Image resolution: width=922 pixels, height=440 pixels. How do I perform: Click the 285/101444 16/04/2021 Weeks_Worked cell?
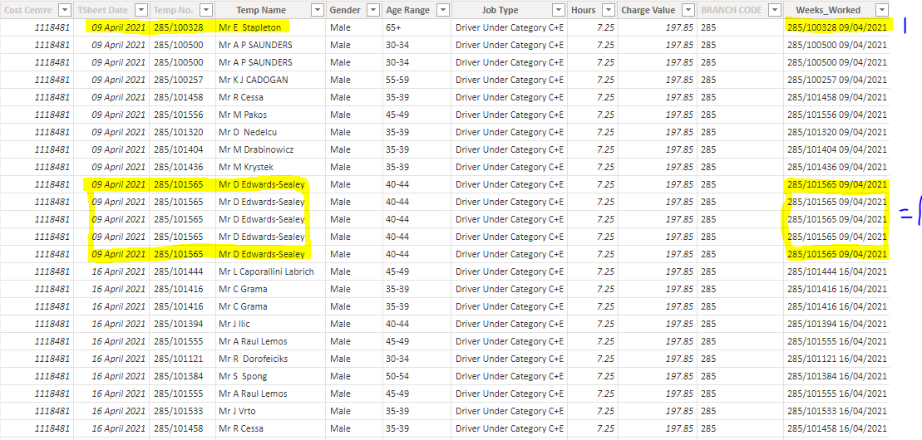837,272
